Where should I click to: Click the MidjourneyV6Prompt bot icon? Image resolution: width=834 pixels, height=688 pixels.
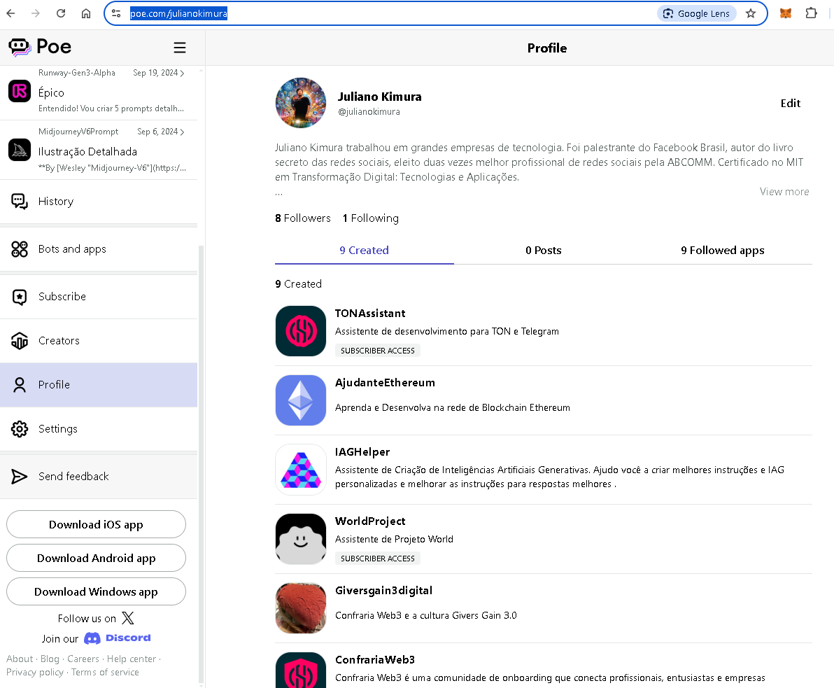(20, 150)
